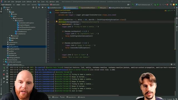
Task: Open the Services tool window
Action: click(55, 97)
